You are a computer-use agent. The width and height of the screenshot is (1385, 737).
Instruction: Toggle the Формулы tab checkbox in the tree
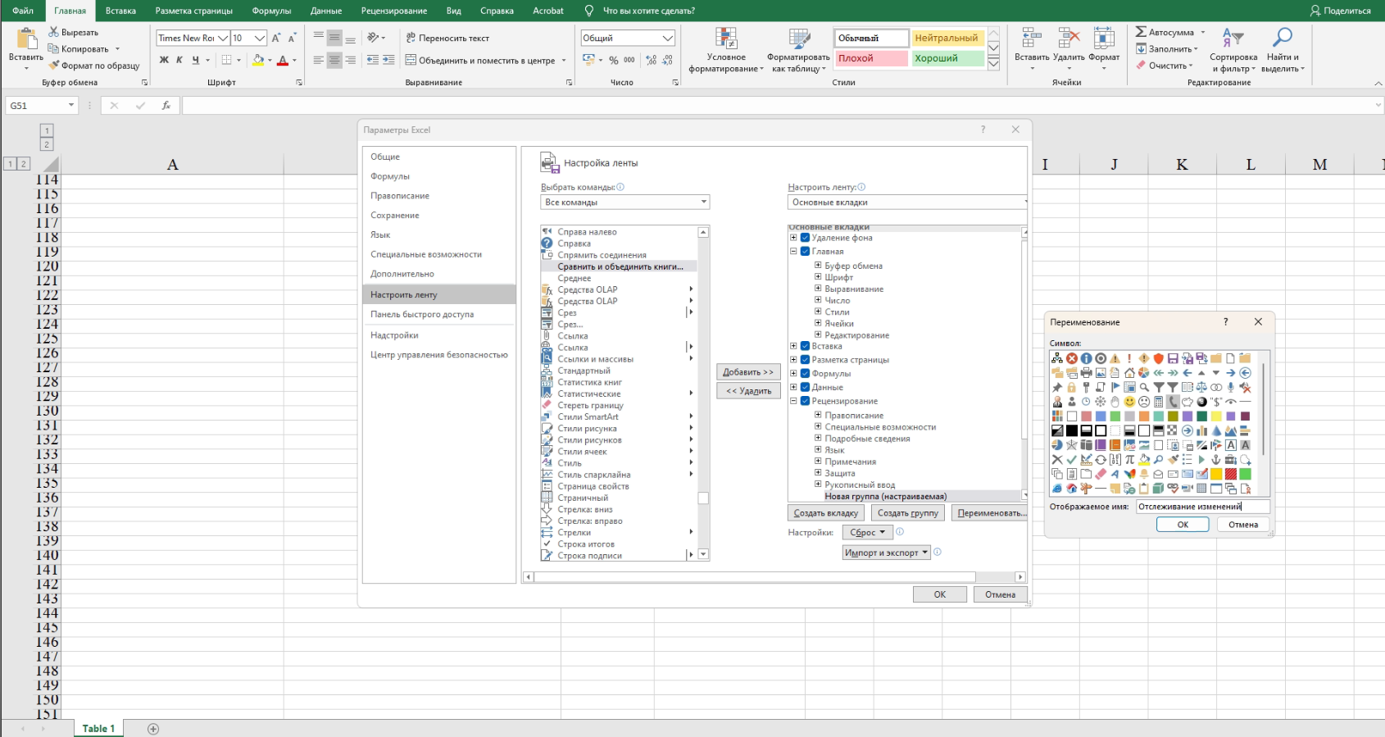pyautogui.click(x=805, y=374)
